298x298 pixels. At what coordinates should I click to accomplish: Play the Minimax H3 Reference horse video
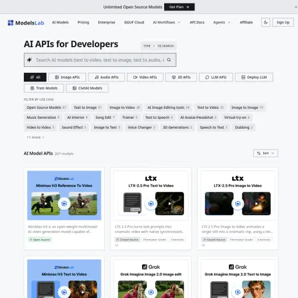(x=45, y=204)
